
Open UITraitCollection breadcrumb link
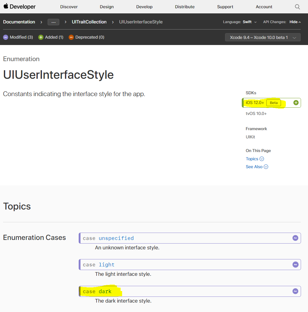(89, 22)
